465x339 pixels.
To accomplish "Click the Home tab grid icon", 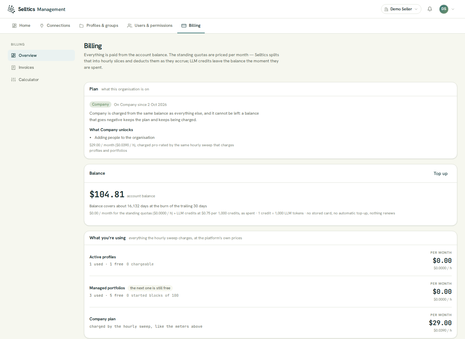I will (x=14, y=26).
